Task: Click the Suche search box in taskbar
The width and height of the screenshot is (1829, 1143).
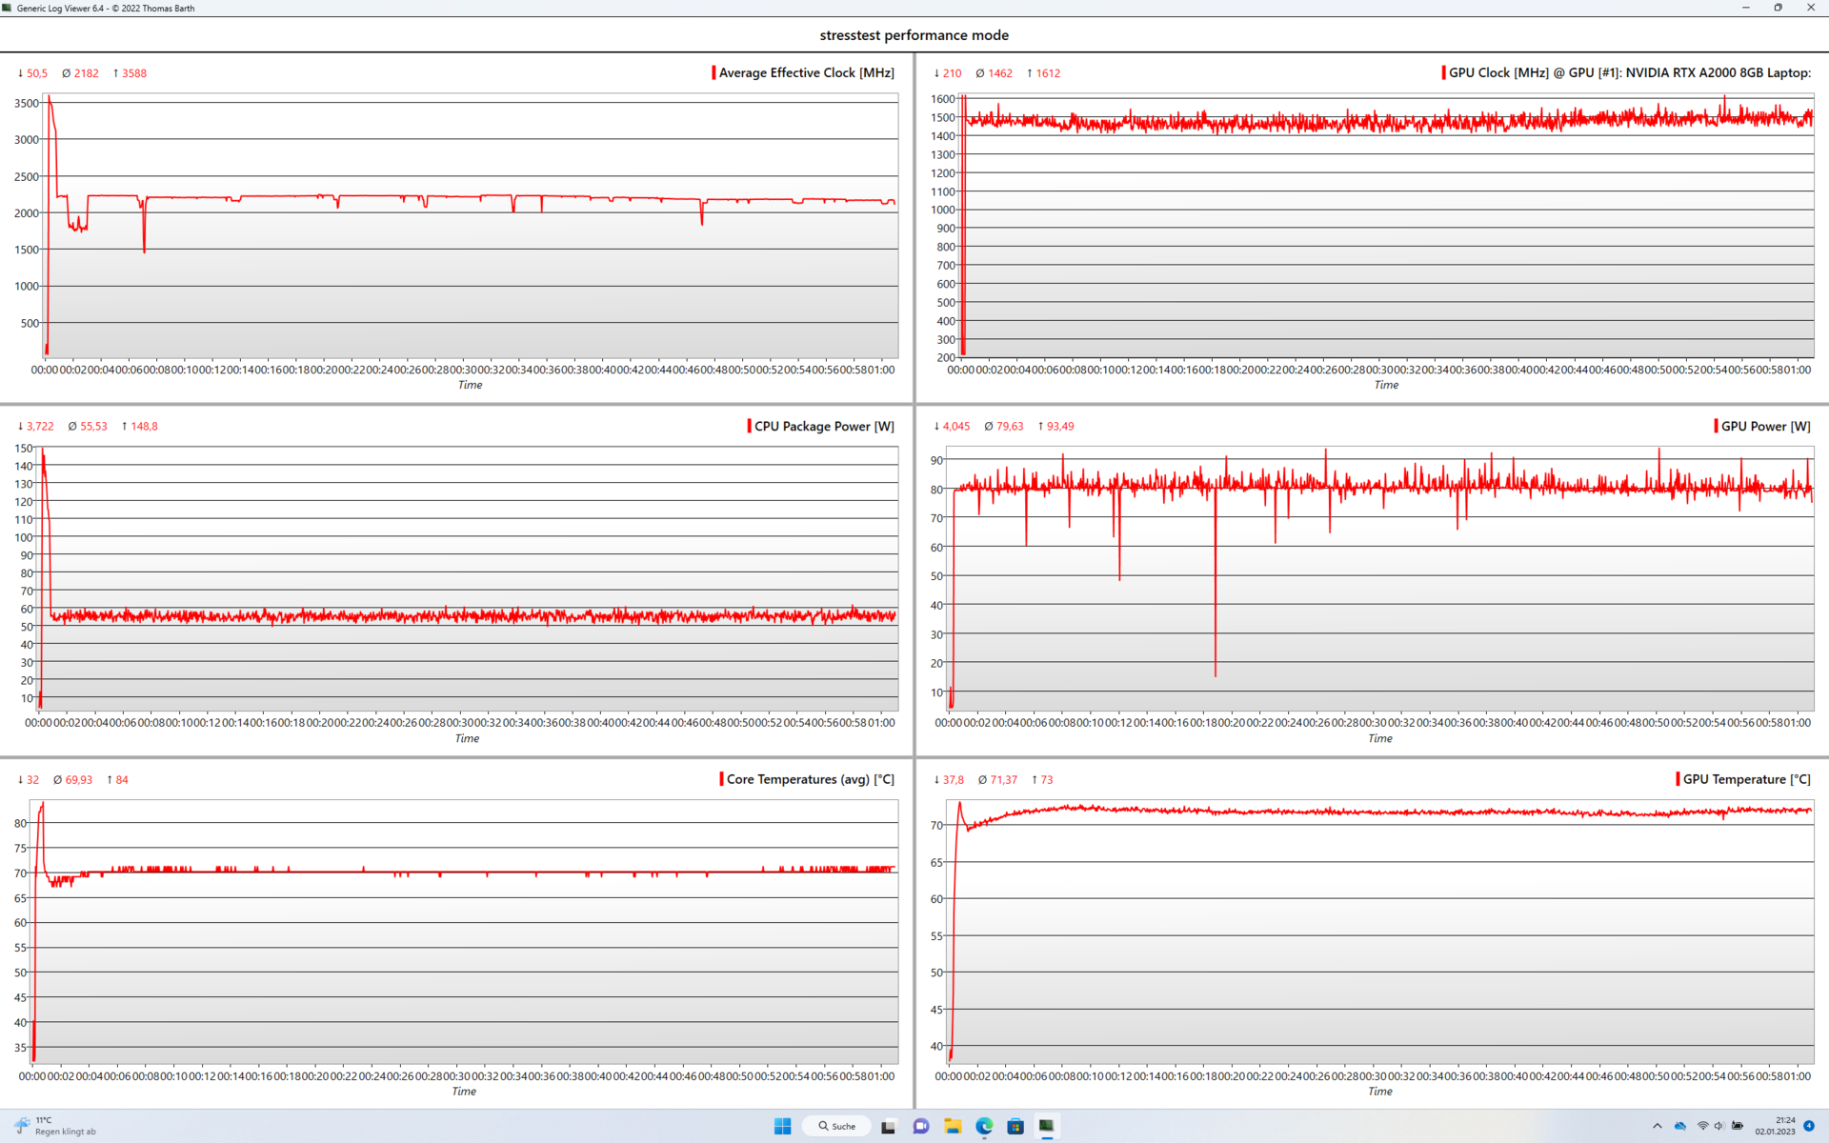Action: pyautogui.click(x=836, y=1126)
